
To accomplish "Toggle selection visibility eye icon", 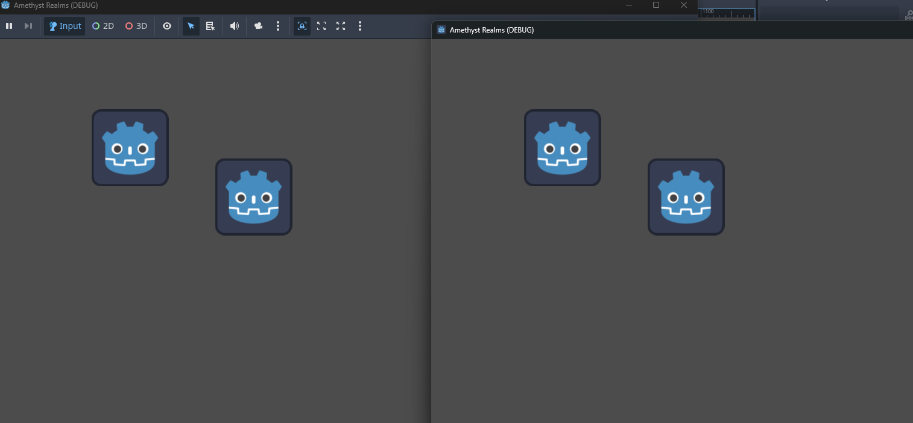I will coord(167,26).
